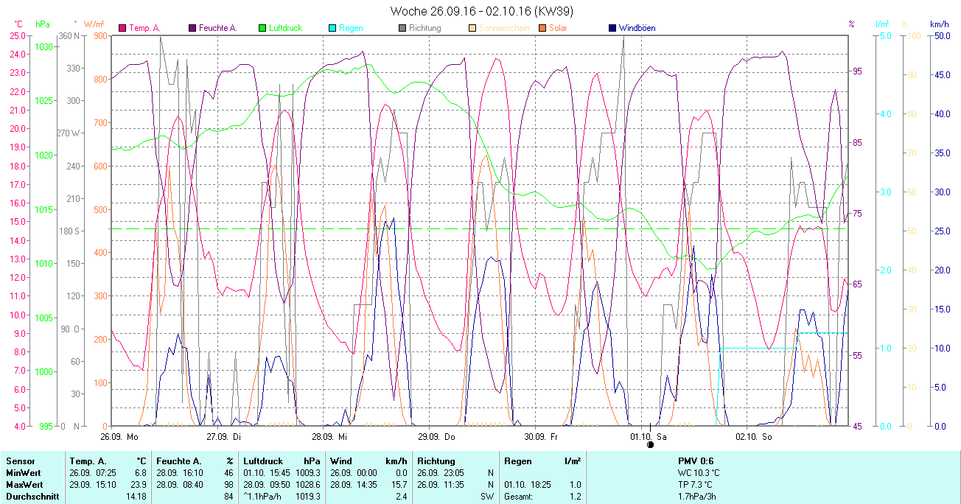Screen dimensions: 961x504
Task: Click the orange 'W/m²' axis unit label
Action: click(x=94, y=24)
